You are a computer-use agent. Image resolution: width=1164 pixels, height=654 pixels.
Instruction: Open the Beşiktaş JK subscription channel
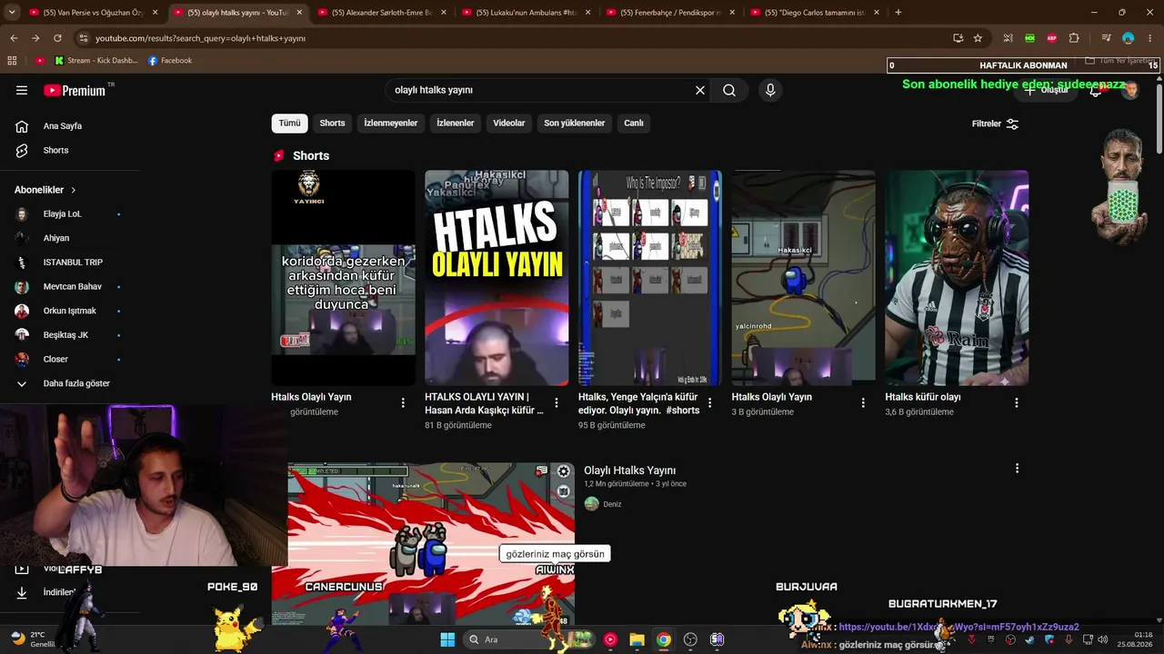(x=67, y=335)
